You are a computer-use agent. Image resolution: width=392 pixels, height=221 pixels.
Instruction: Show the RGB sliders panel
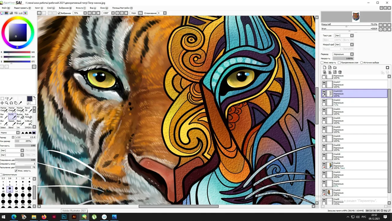(7, 13)
